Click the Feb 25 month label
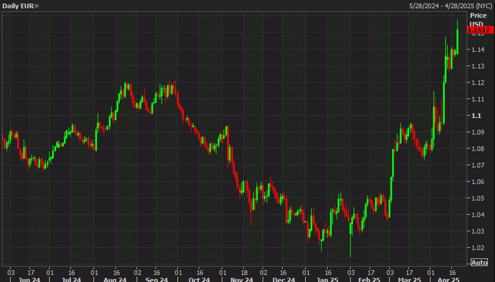 (370, 279)
